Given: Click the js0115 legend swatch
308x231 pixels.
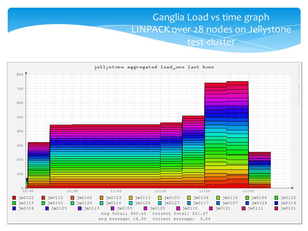Looking at the screenshot, I should click(14, 203).
